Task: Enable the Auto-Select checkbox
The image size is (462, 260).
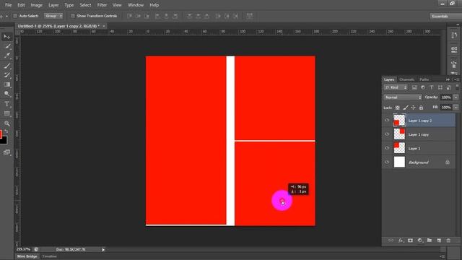Action: [15, 16]
